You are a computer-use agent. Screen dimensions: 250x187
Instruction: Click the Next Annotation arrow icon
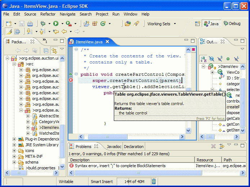coord(29,31)
